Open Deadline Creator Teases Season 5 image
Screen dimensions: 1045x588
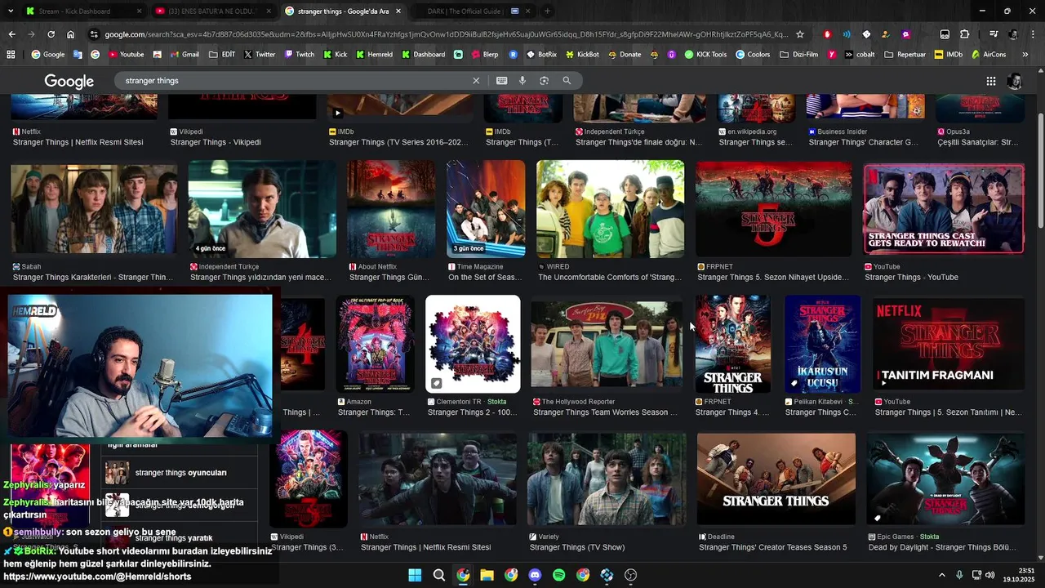click(x=776, y=479)
